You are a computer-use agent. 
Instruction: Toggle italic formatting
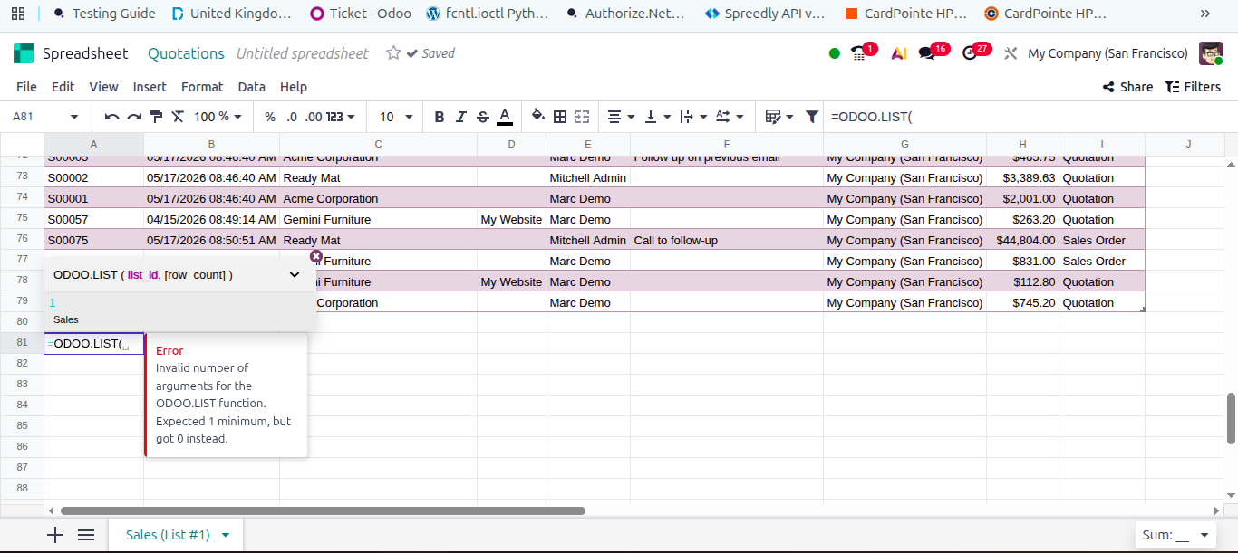click(x=461, y=117)
